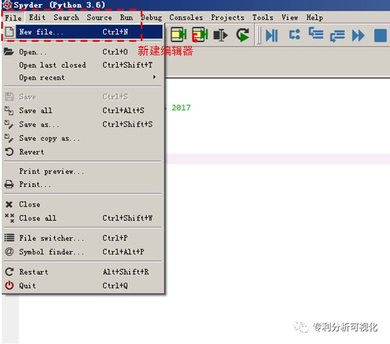This screenshot has height=344, width=390.
Task: Click the Spyder (Python 3.6) title bar
Action: click(195, 5)
